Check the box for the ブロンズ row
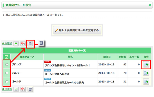154x97 pixels. point(7,64)
